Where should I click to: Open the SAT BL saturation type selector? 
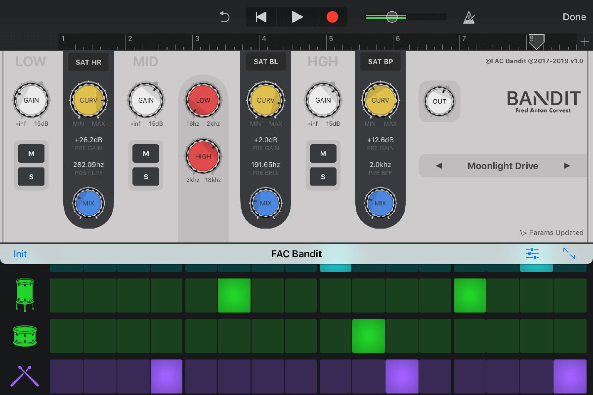[266, 62]
